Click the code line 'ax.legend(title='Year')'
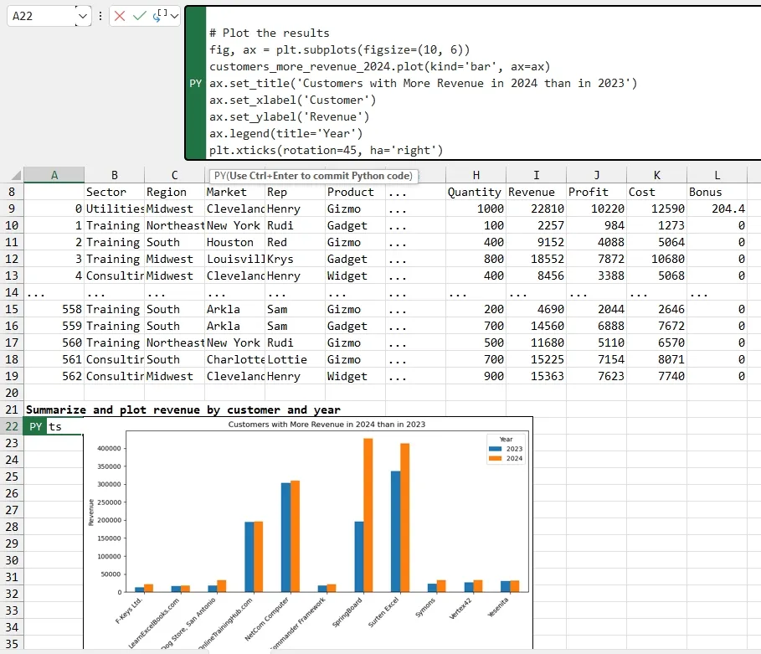Viewport: 761px width, 654px height. (285, 133)
